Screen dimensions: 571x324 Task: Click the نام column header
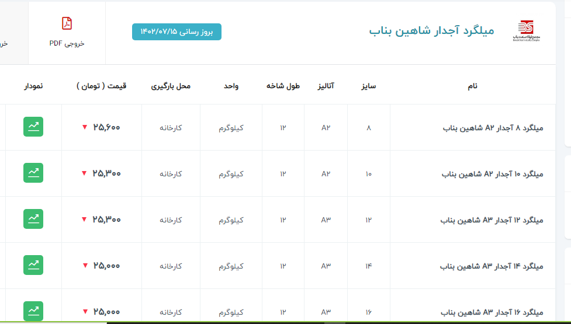click(472, 86)
